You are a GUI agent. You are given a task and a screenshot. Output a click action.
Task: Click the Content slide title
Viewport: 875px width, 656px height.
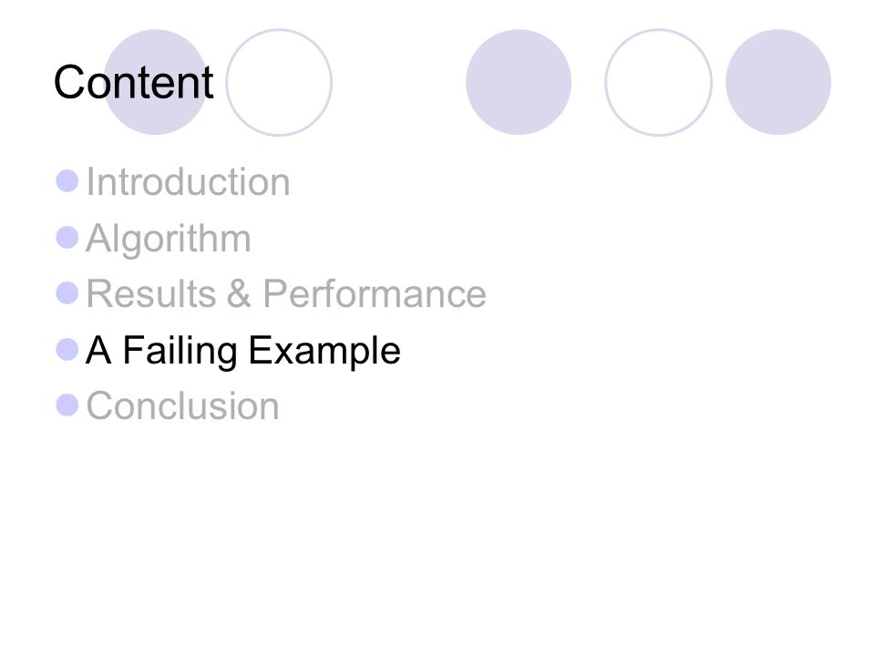(133, 82)
